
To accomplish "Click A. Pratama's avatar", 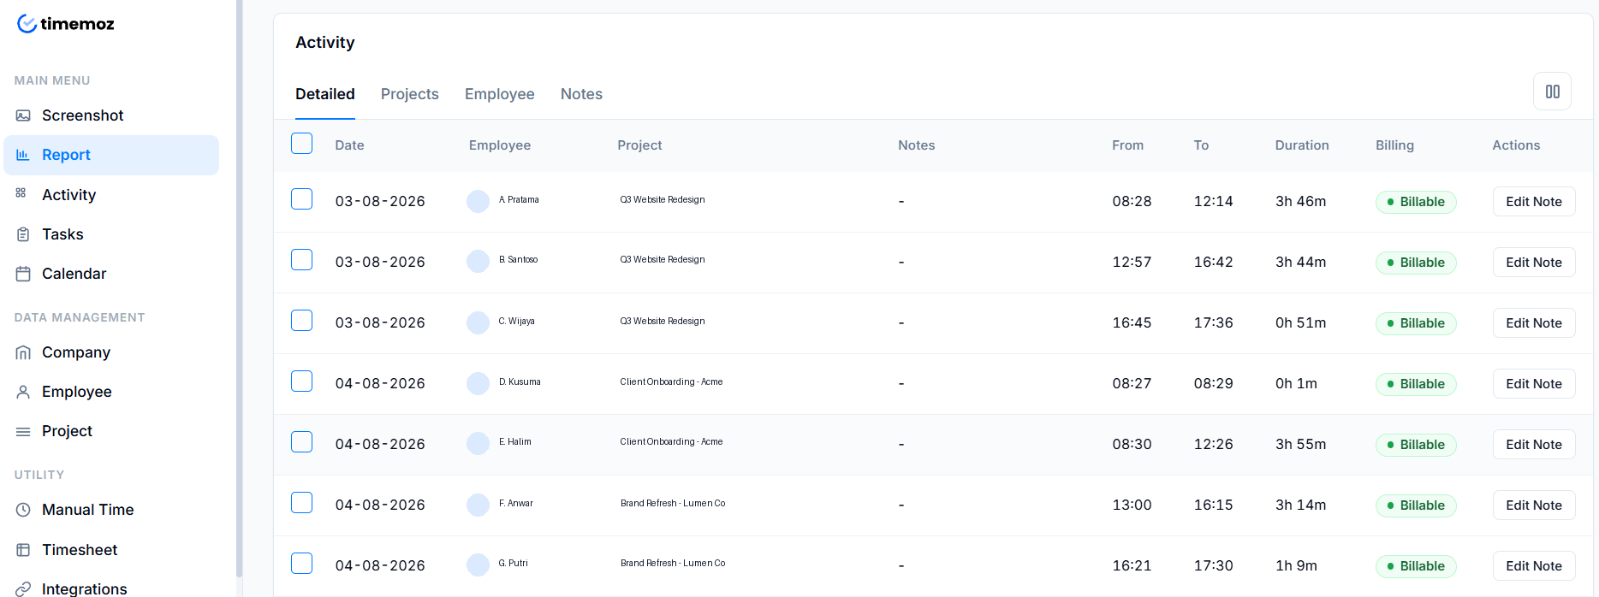I will click(x=478, y=201).
